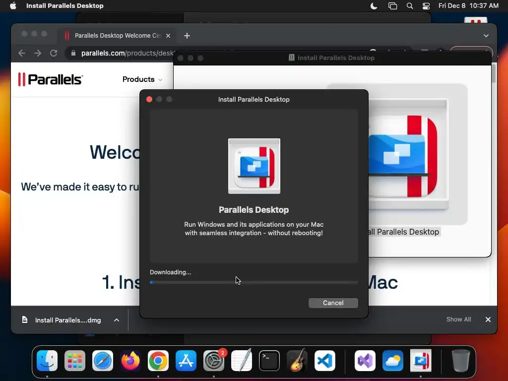The image size is (508, 381).
Task: Open Control Center in menu bar
Action: point(426,6)
